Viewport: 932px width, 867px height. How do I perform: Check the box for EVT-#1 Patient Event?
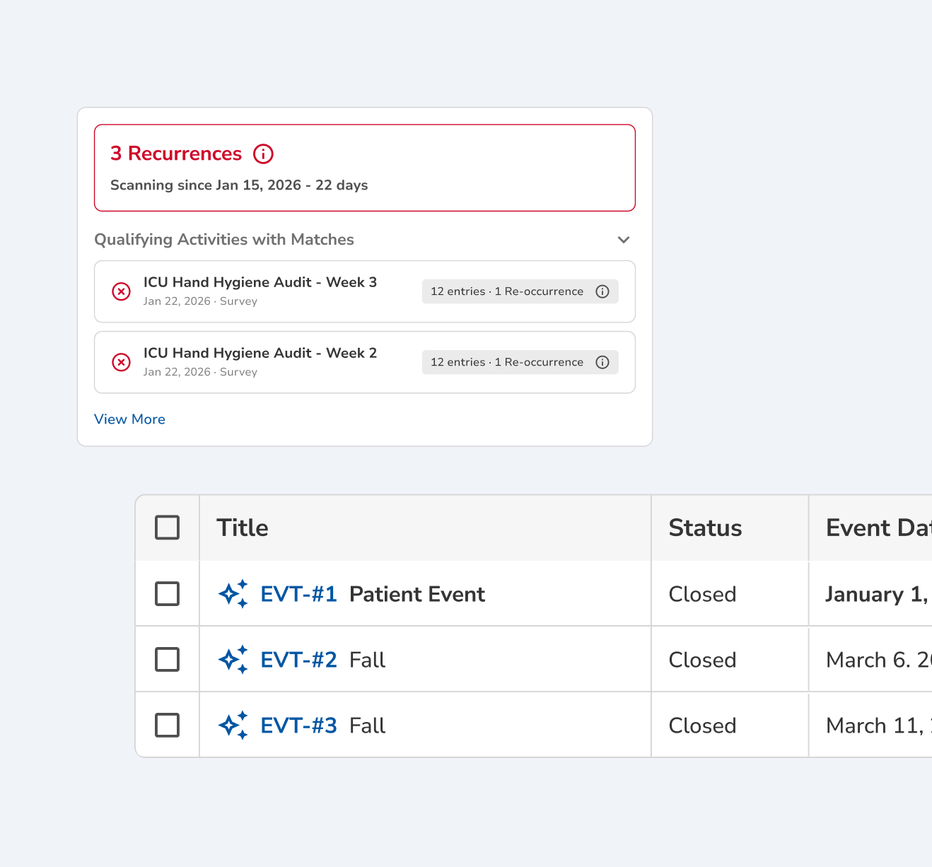167,594
